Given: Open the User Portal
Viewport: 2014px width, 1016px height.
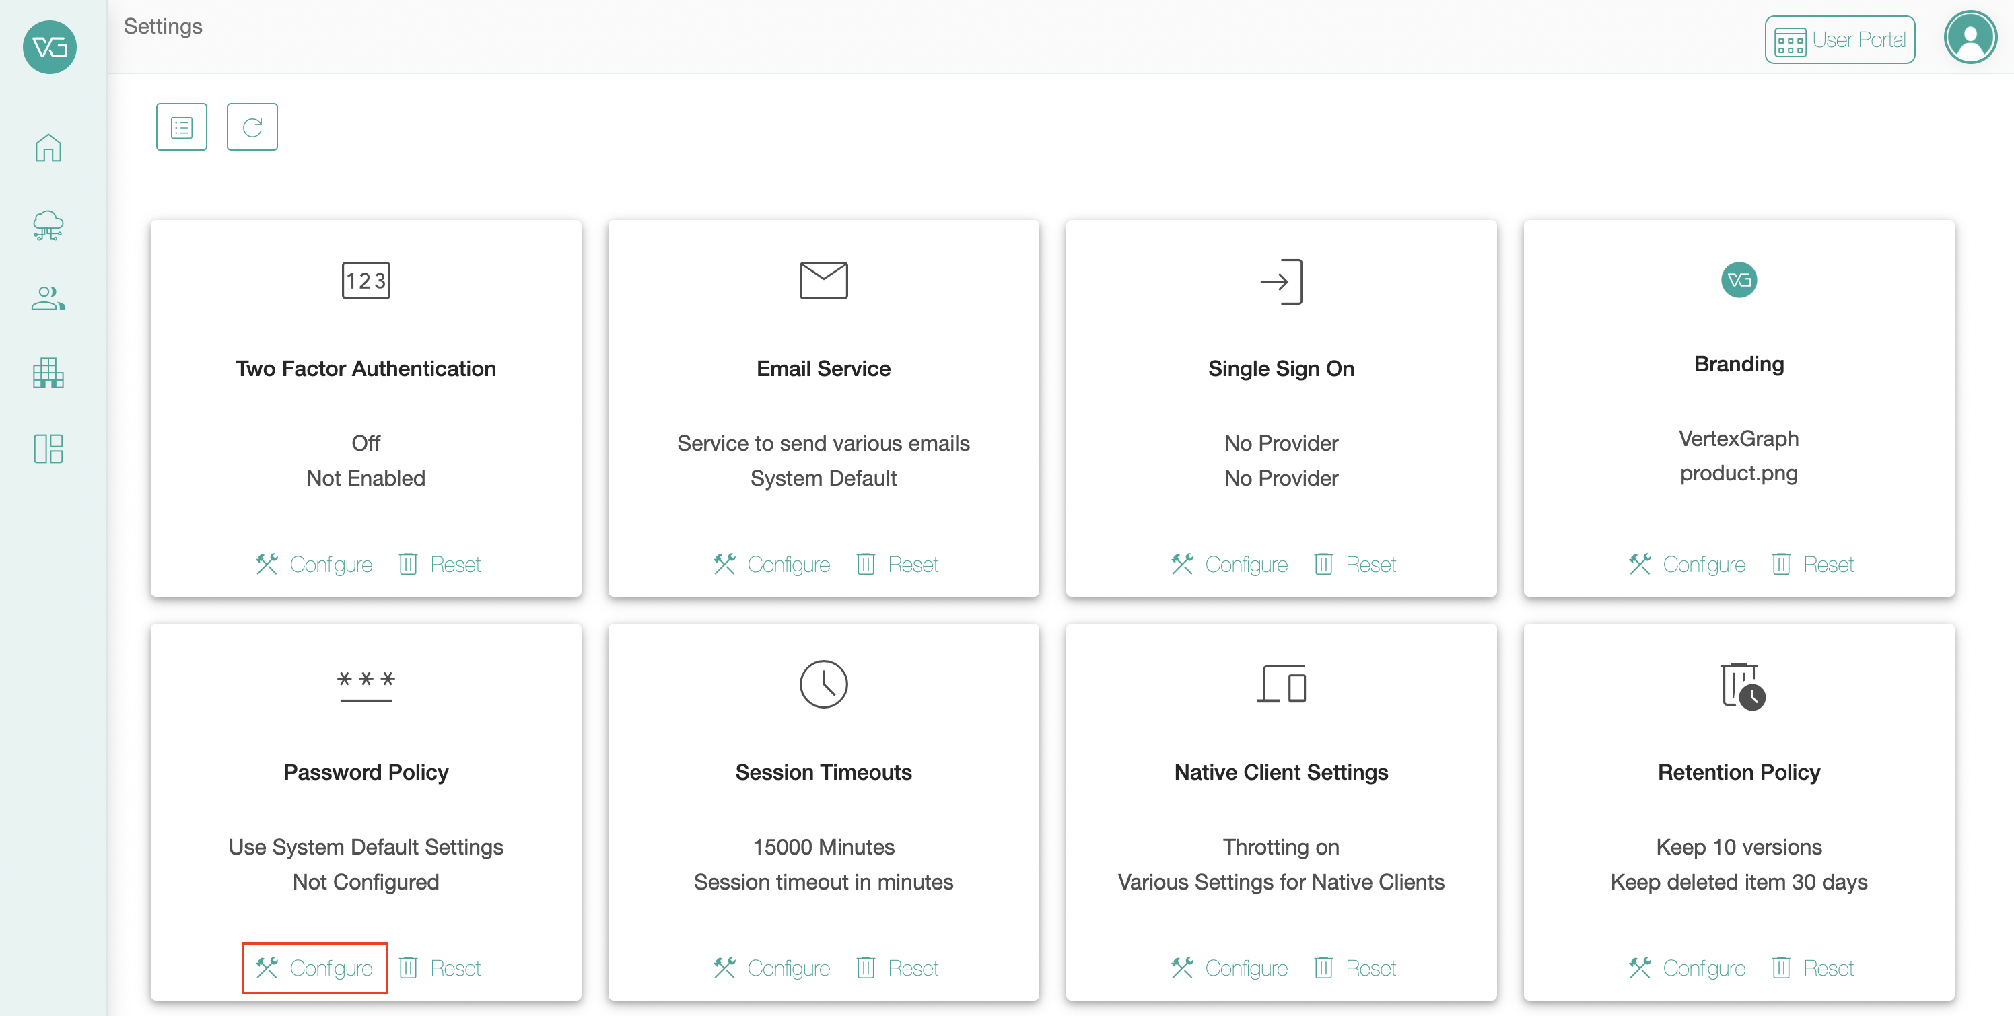Looking at the screenshot, I should point(1839,40).
